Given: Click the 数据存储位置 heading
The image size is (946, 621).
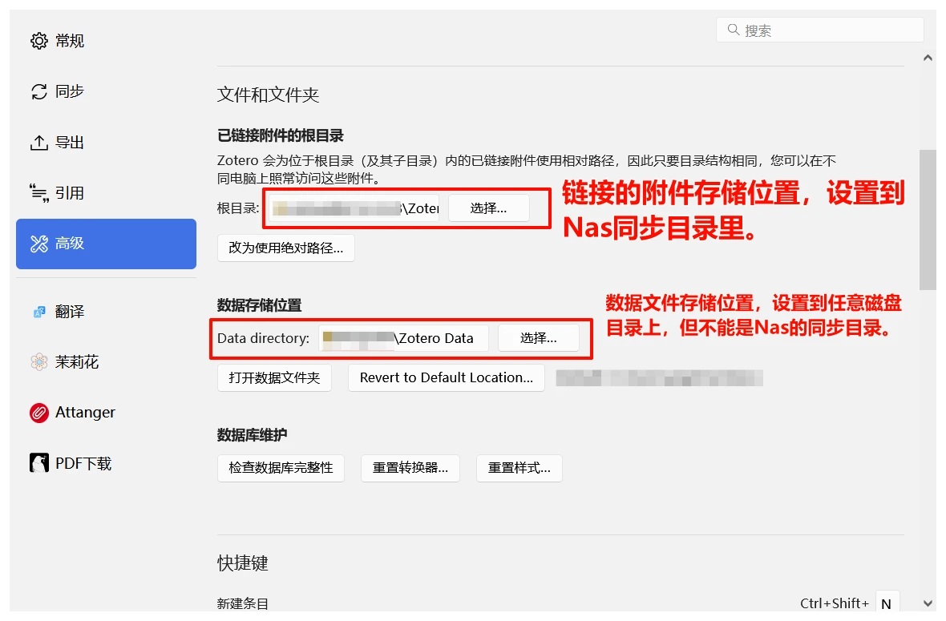Looking at the screenshot, I should (x=260, y=305).
